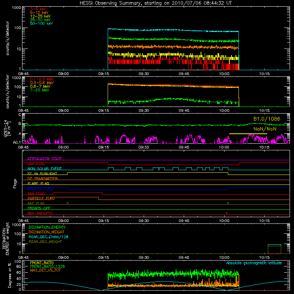The height and width of the screenshot is (294, 294).
Task: Select the PARTICLE_FLAG label
Action: pyautogui.click(x=41, y=198)
